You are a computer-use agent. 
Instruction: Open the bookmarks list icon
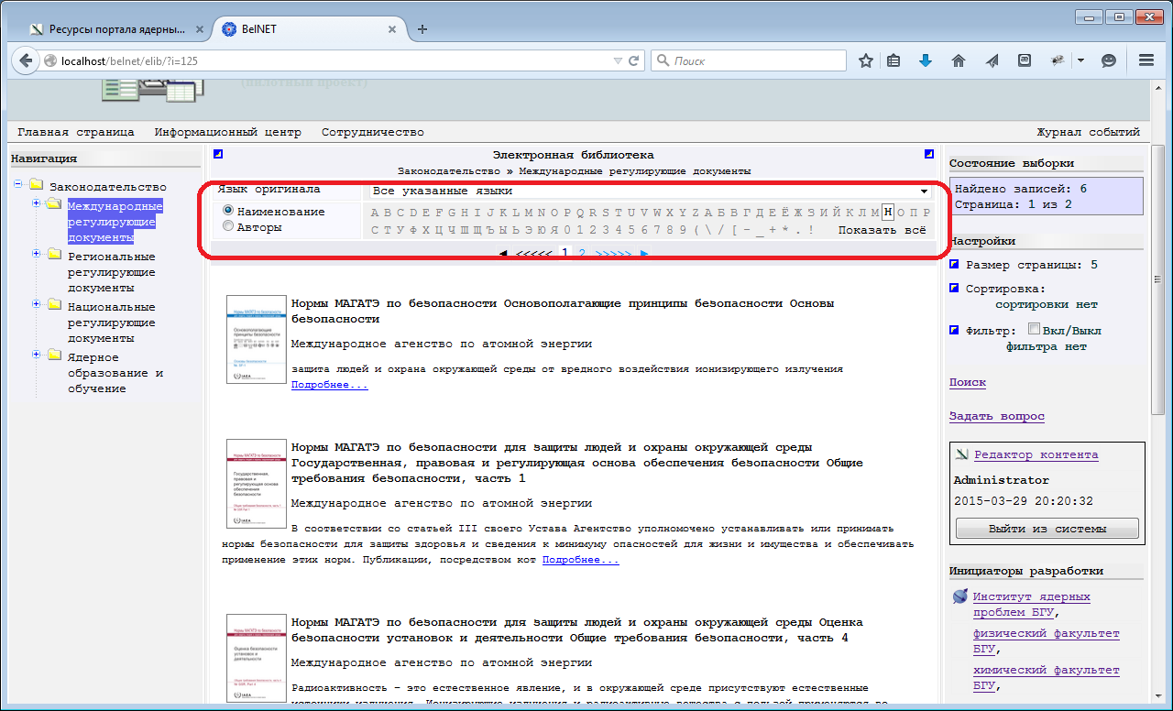[893, 60]
